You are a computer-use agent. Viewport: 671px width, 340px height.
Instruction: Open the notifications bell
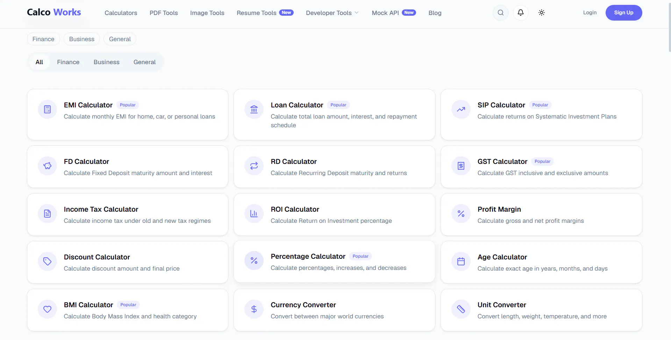(x=521, y=13)
